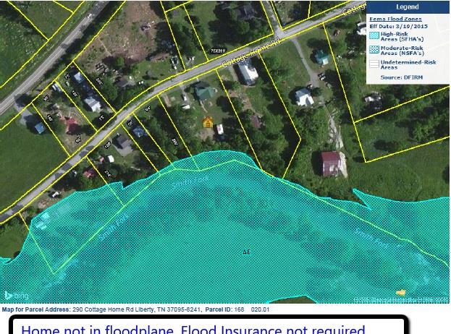Click the small yellow marker in flood zone
The height and width of the screenshot is (334, 451).
[x=400, y=293]
